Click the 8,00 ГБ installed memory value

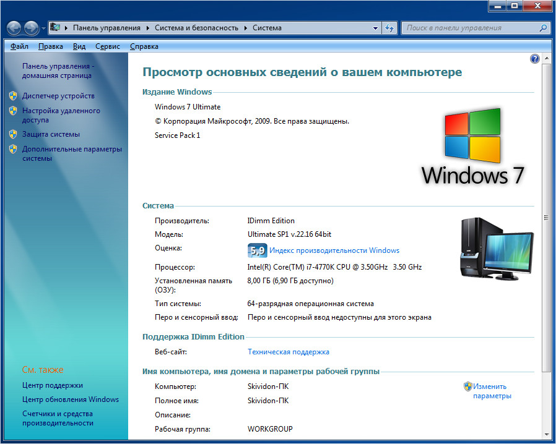point(290,281)
